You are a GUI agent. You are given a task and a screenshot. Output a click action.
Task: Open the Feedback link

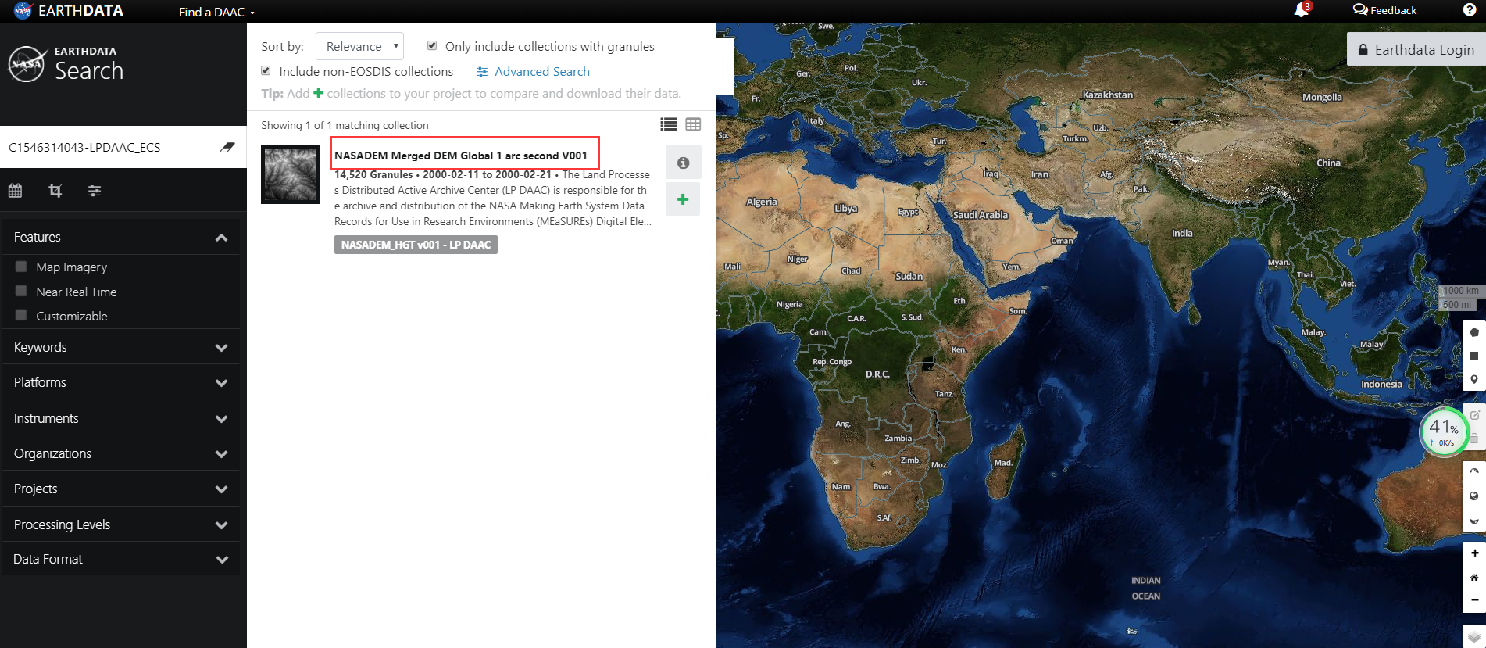pos(1384,10)
